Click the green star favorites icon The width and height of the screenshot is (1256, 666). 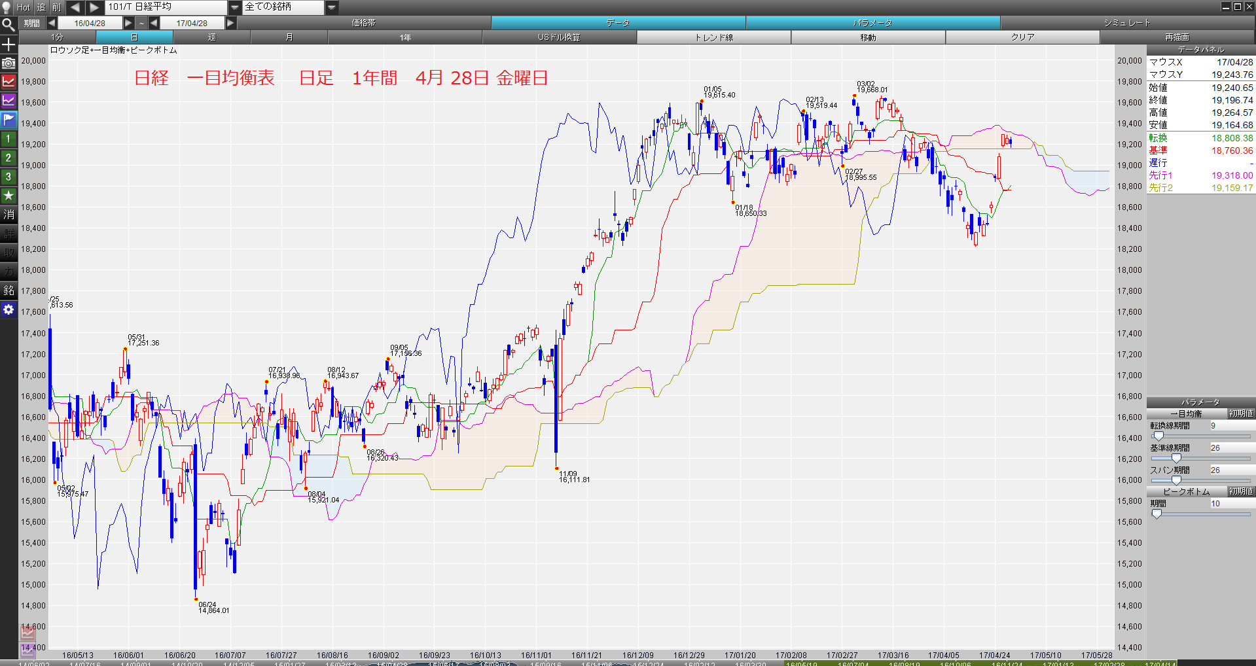click(9, 196)
